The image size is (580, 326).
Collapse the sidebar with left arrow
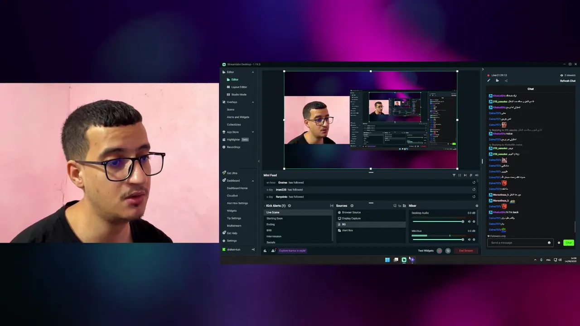pos(259,161)
